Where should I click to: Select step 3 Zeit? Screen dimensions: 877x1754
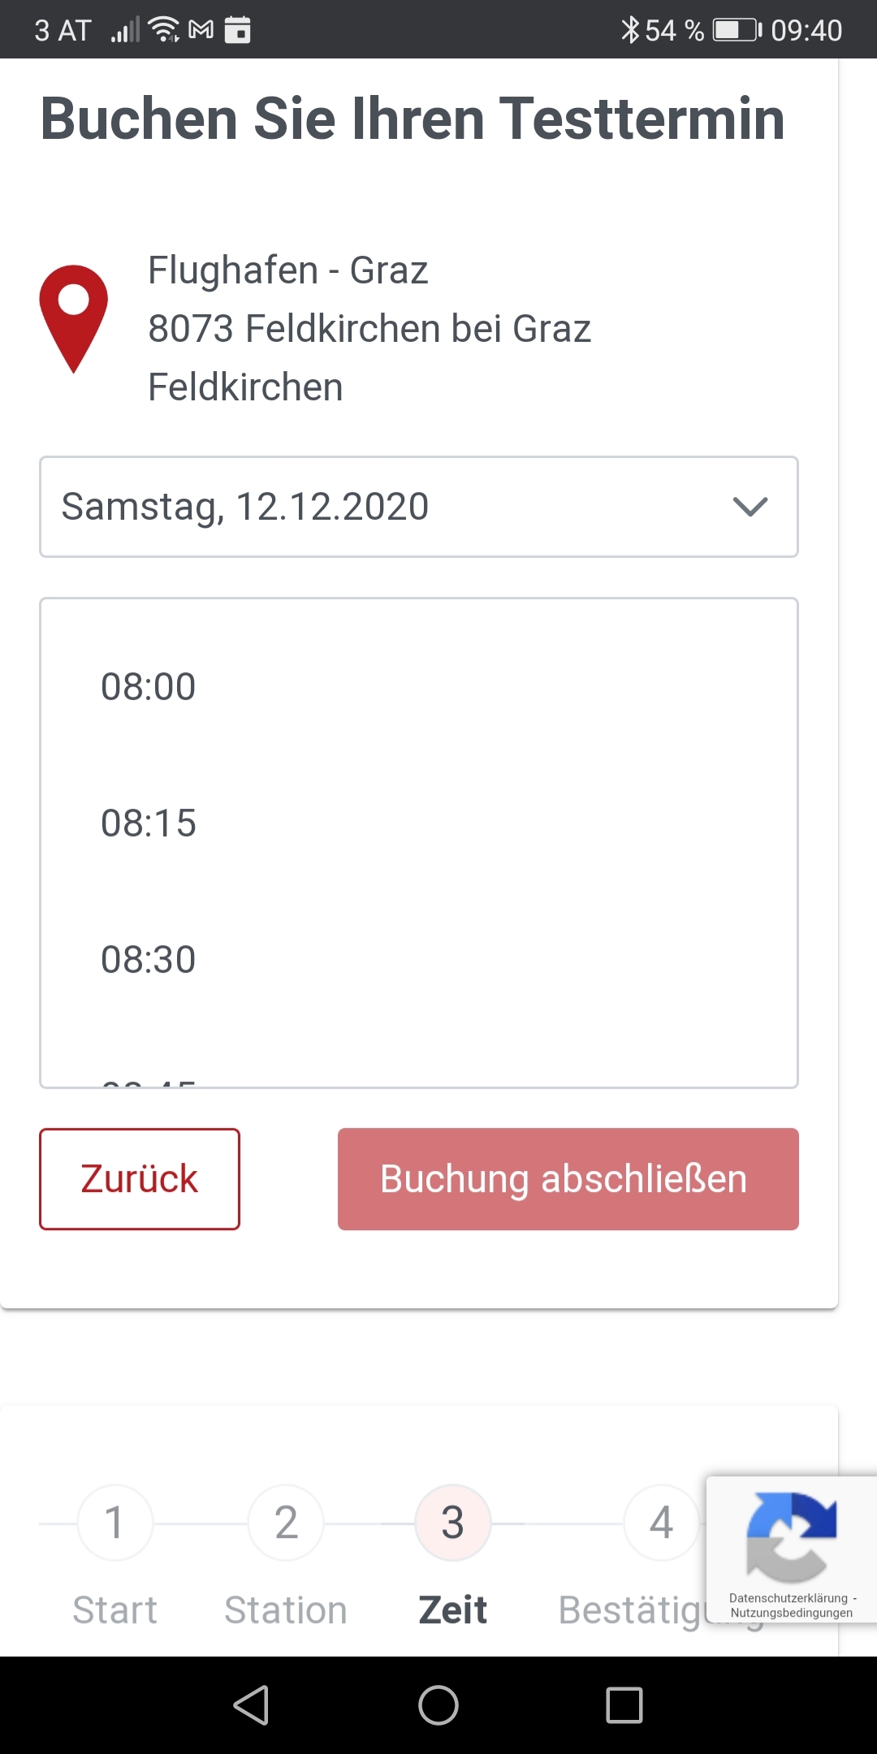point(452,1523)
